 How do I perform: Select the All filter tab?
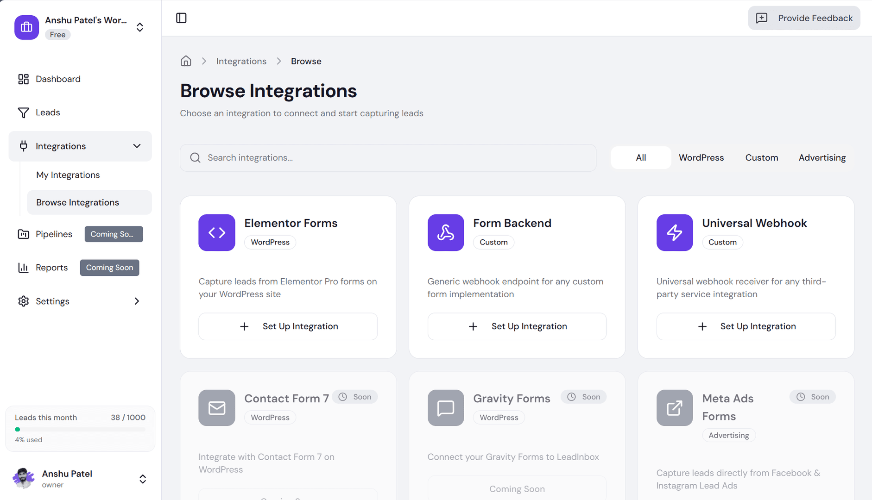pyautogui.click(x=641, y=158)
